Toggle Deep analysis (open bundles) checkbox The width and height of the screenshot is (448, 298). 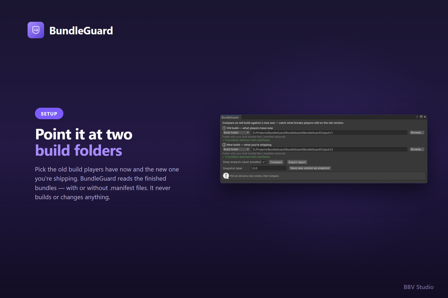264,162
